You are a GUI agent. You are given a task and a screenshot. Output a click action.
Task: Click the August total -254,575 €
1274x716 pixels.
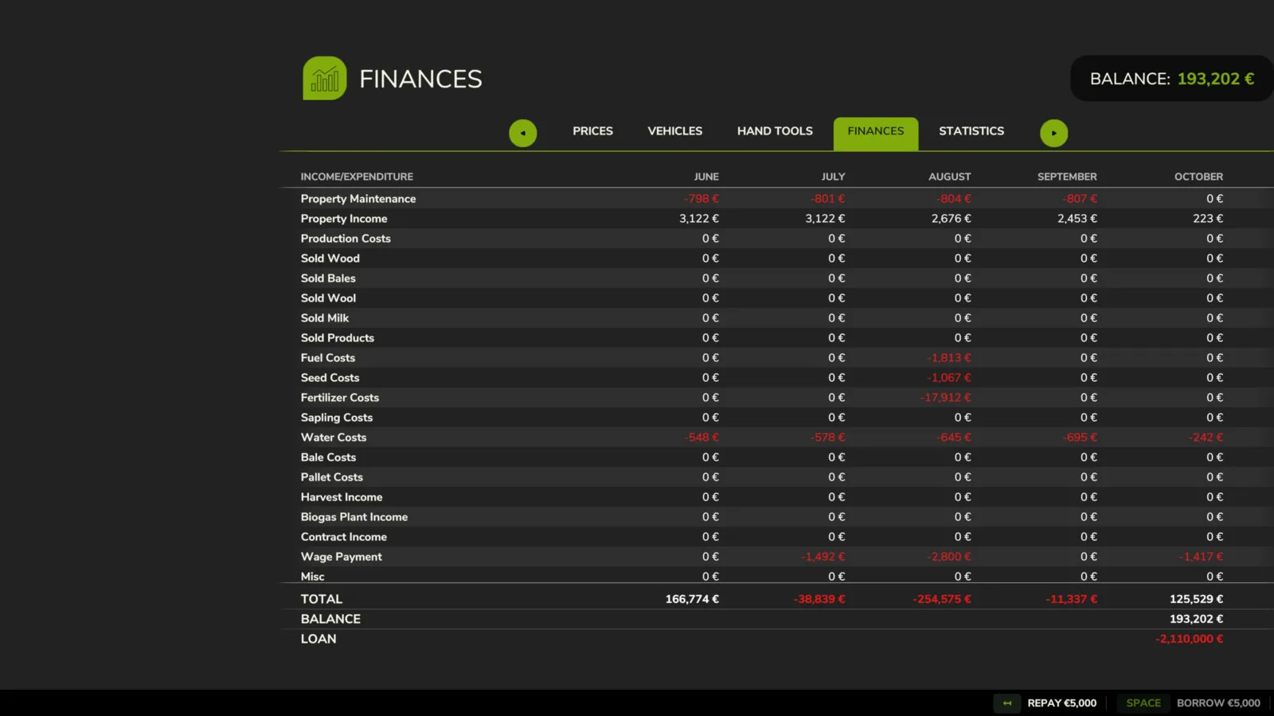click(x=942, y=599)
